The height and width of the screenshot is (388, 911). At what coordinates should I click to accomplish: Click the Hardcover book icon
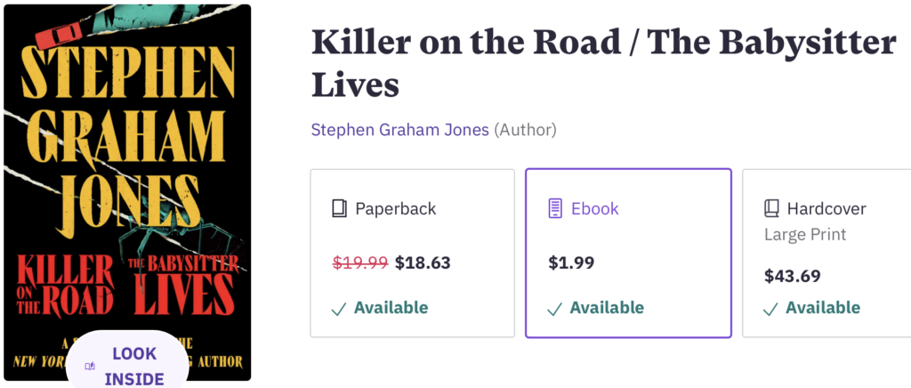pyautogui.click(x=771, y=209)
